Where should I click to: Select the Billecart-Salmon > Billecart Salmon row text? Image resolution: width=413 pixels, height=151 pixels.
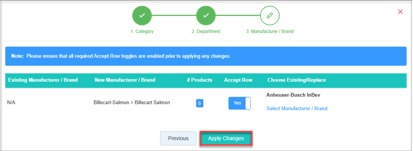pos(132,103)
